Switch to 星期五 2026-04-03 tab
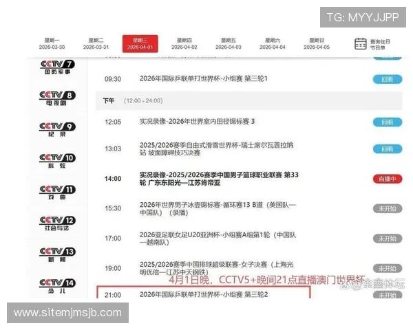 [229, 44]
